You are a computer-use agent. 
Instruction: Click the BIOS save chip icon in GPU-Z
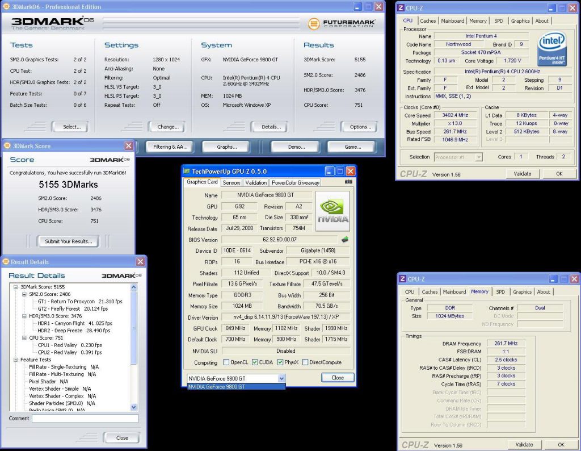pyautogui.click(x=344, y=240)
